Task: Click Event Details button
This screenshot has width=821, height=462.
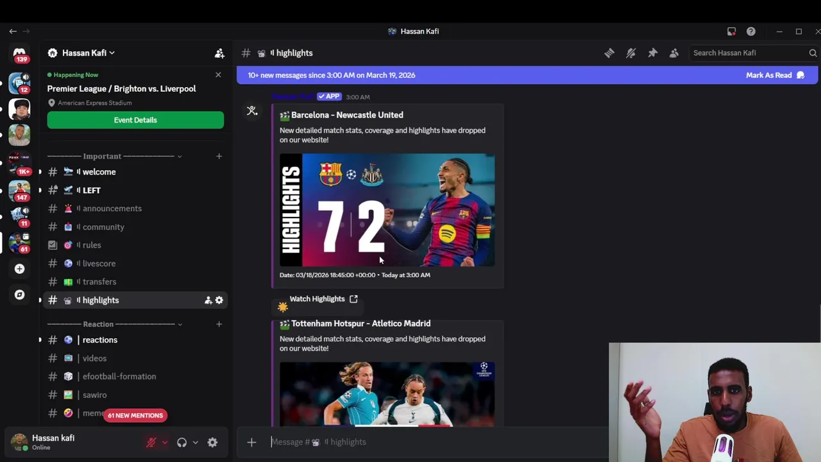Action: [135, 120]
